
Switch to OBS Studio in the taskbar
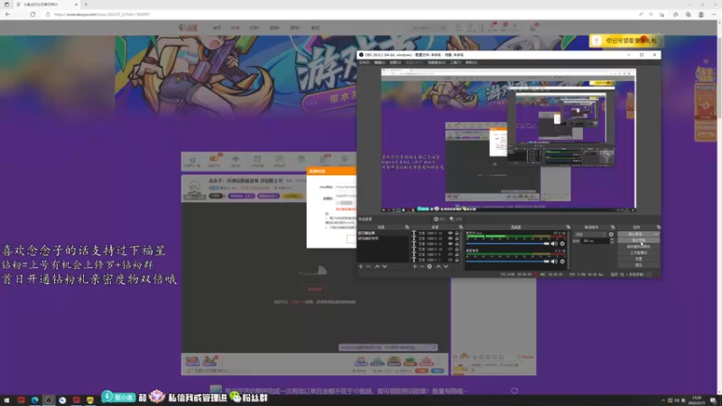49,400
